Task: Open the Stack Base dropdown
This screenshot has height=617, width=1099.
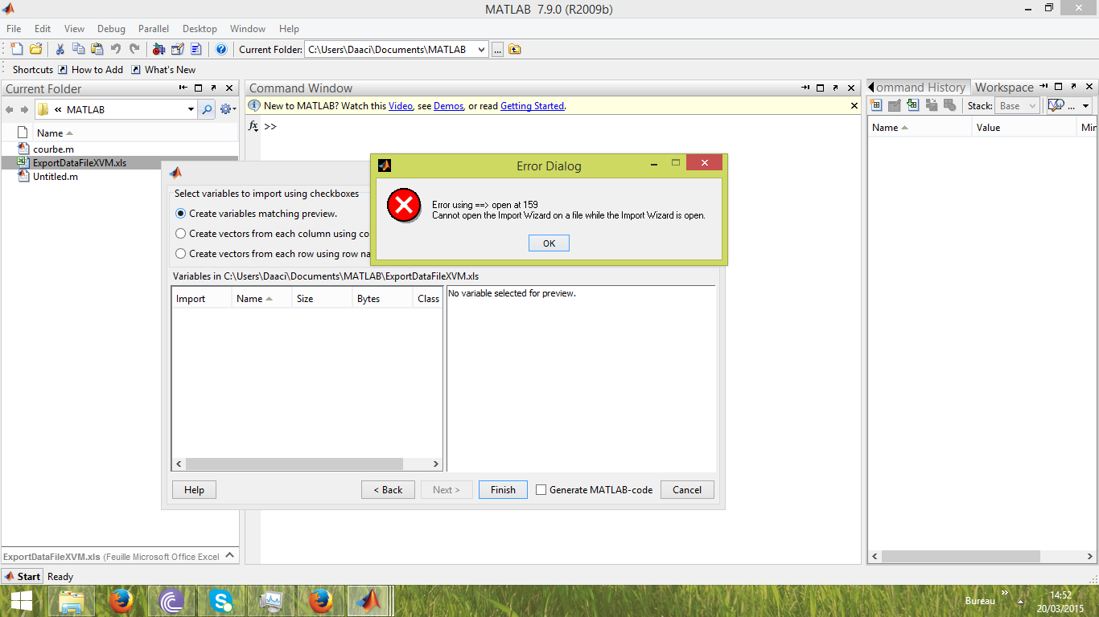Action: click(x=1018, y=106)
